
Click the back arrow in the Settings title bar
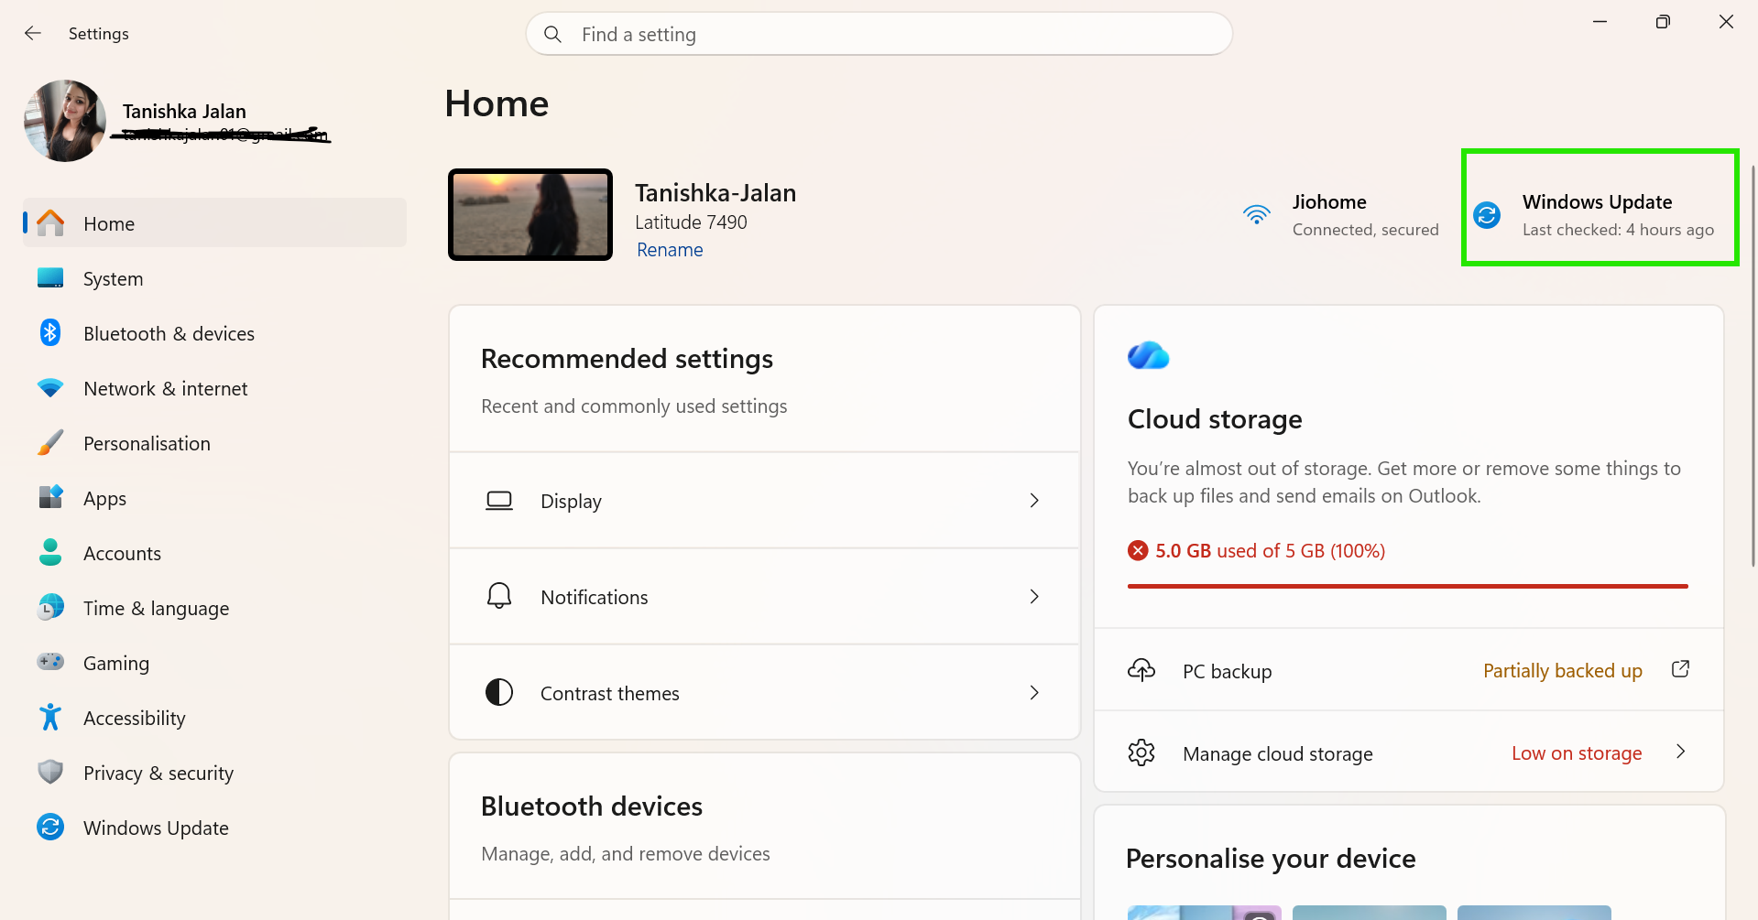pyautogui.click(x=33, y=34)
